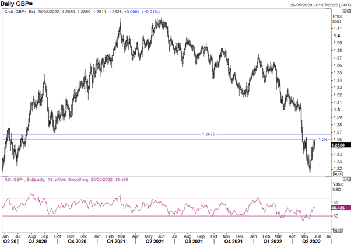Click the Price USD axis title
This screenshot has width=351, height=244.
337,19
